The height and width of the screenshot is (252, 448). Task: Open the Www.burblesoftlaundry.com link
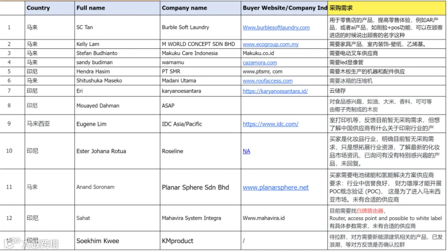click(276, 27)
